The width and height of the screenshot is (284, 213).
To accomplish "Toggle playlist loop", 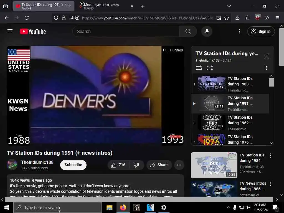I will tap(199, 68).
